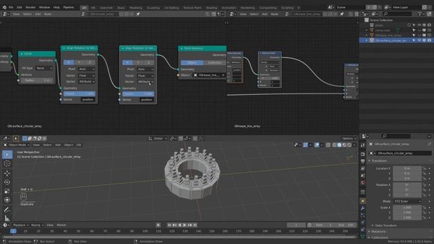Toggle viewport visibility of GN-base_line_array object
The height and width of the screenshot is (244, 434).
point(419,35)
